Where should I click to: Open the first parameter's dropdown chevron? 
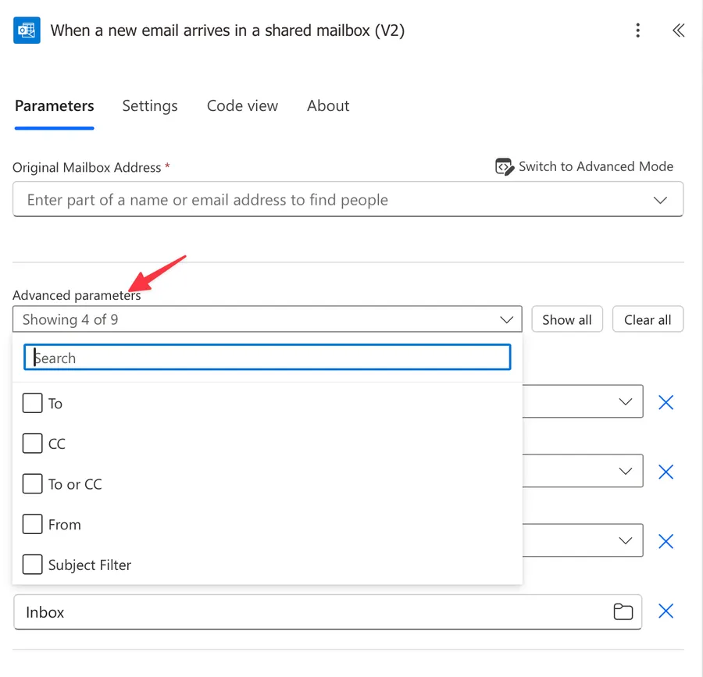[x=625, y=402]
